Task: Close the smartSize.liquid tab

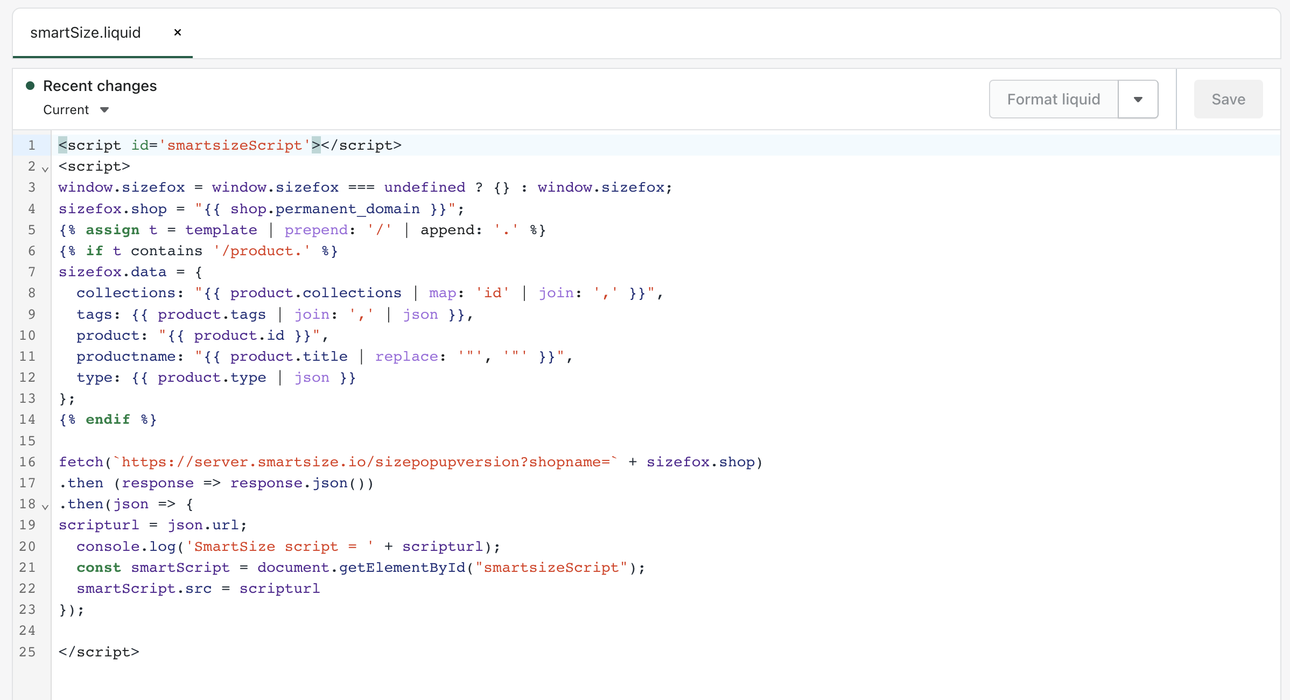Action: point(178,33)
